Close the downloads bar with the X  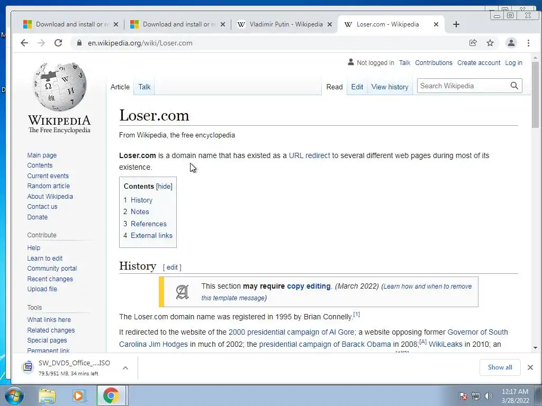tap(530, 367)
